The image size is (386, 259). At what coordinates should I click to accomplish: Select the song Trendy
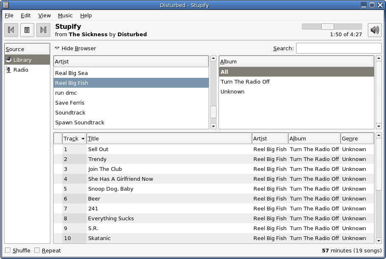point(214,159)
